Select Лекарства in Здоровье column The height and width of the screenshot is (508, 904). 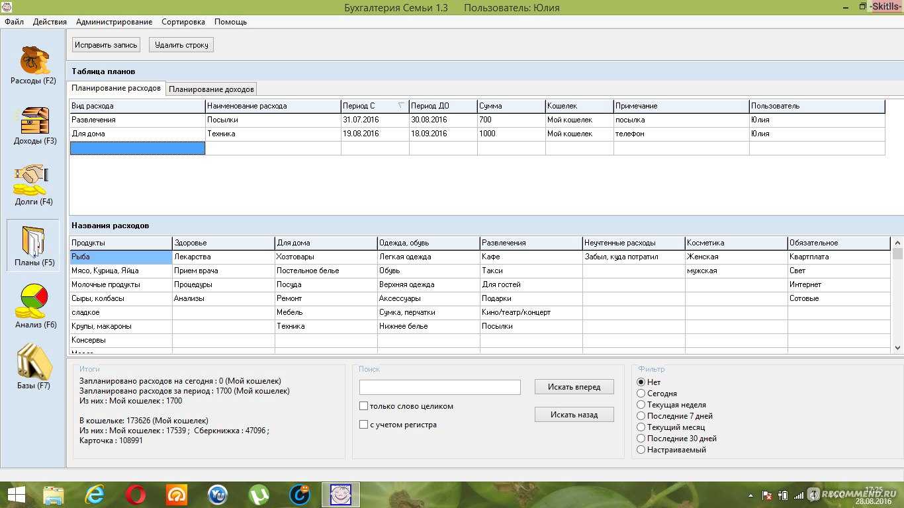pyautogui.click(x=224, y=257)
